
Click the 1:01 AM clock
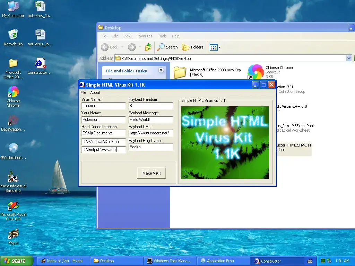[x=342, y=261]
